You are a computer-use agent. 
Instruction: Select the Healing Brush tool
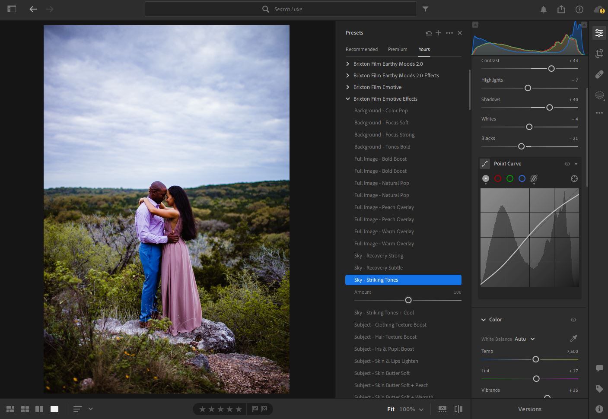pyautogui.click(x=599, y=74)
